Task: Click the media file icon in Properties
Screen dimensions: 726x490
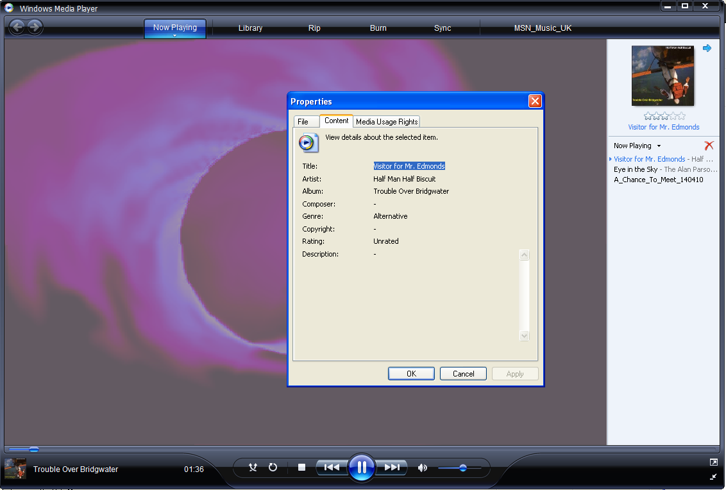Action: [x=308, y=142]
